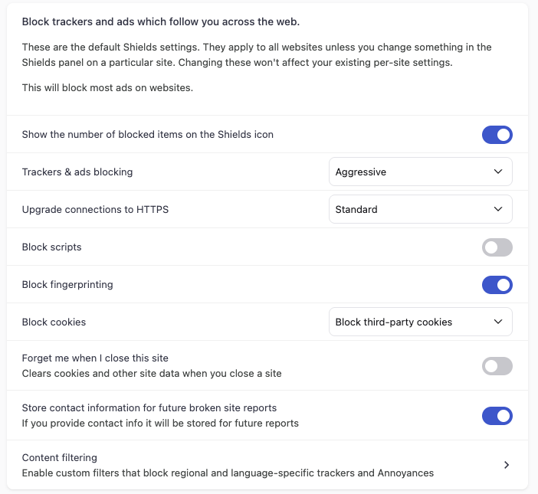Click the 'Trackers & ads blocking' label
This screenshot has width=538, height=494.
[x=77, y=172]
